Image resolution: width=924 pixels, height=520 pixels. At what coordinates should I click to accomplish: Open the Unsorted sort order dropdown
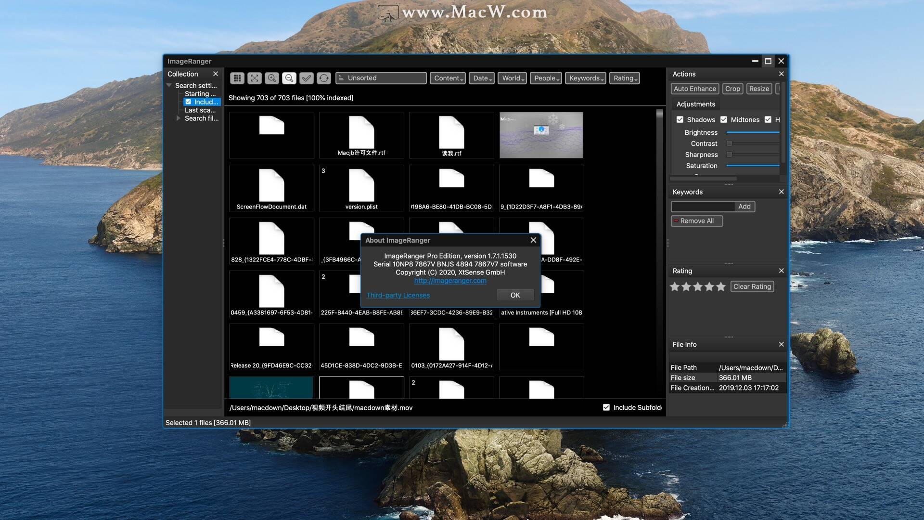(381, 78)
